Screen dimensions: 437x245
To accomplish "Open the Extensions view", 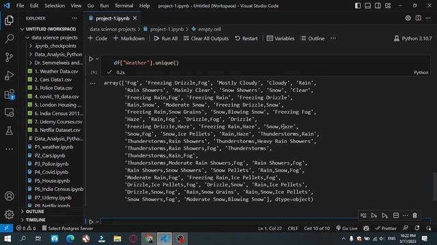I will click(9, 94).
